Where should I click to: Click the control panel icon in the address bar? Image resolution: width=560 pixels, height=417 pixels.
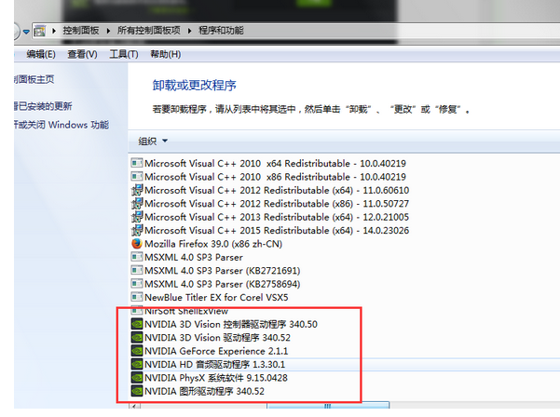point(40,31)
